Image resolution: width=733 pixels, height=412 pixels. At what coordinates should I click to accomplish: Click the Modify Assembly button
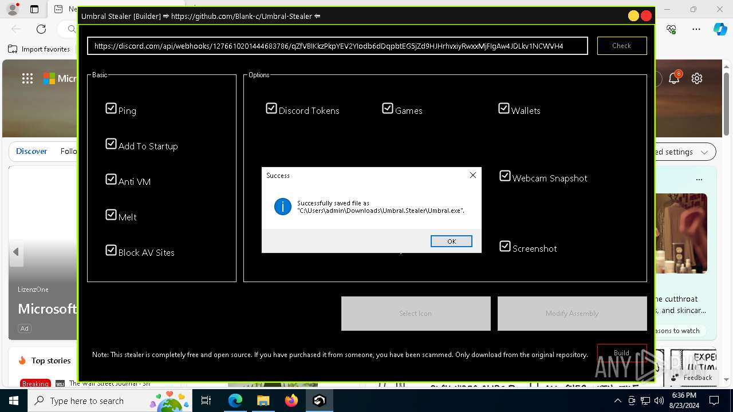572,314
